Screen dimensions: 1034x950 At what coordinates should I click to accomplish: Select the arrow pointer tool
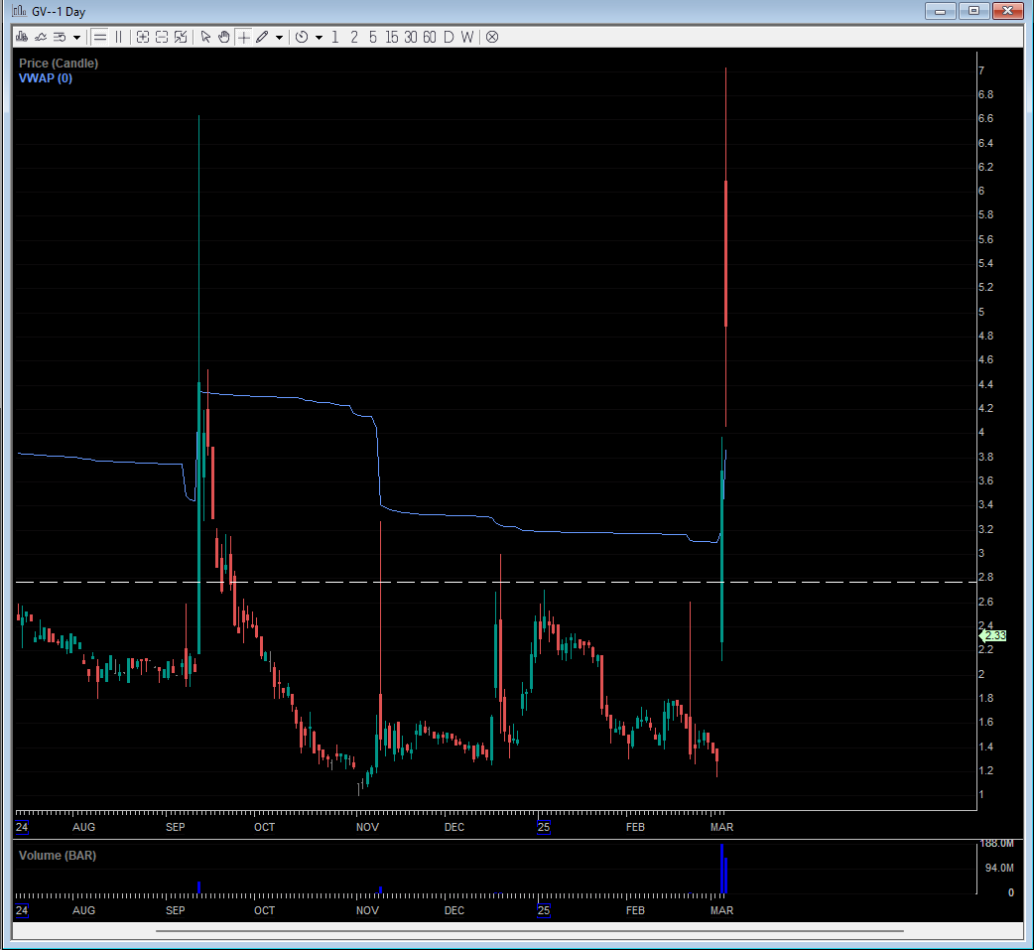pyautogui.click(x=205, y=37)
